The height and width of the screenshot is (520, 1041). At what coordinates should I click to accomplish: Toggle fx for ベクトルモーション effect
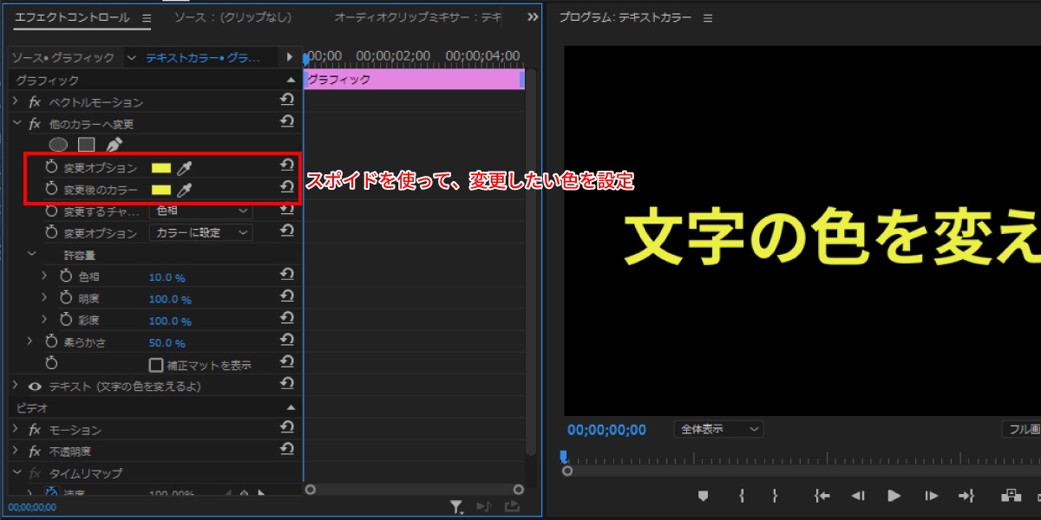coord(35,102)
